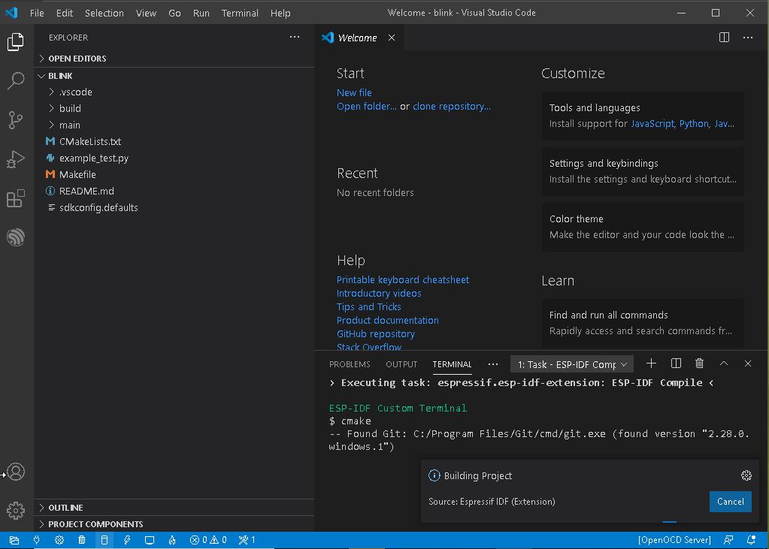
Task: Flash device via lightning status icon
Action: [127, 540]
